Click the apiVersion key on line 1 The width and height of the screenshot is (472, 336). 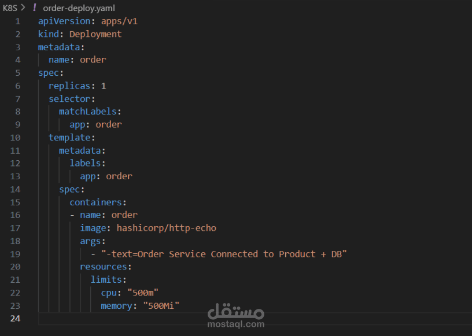click(64, 21)
